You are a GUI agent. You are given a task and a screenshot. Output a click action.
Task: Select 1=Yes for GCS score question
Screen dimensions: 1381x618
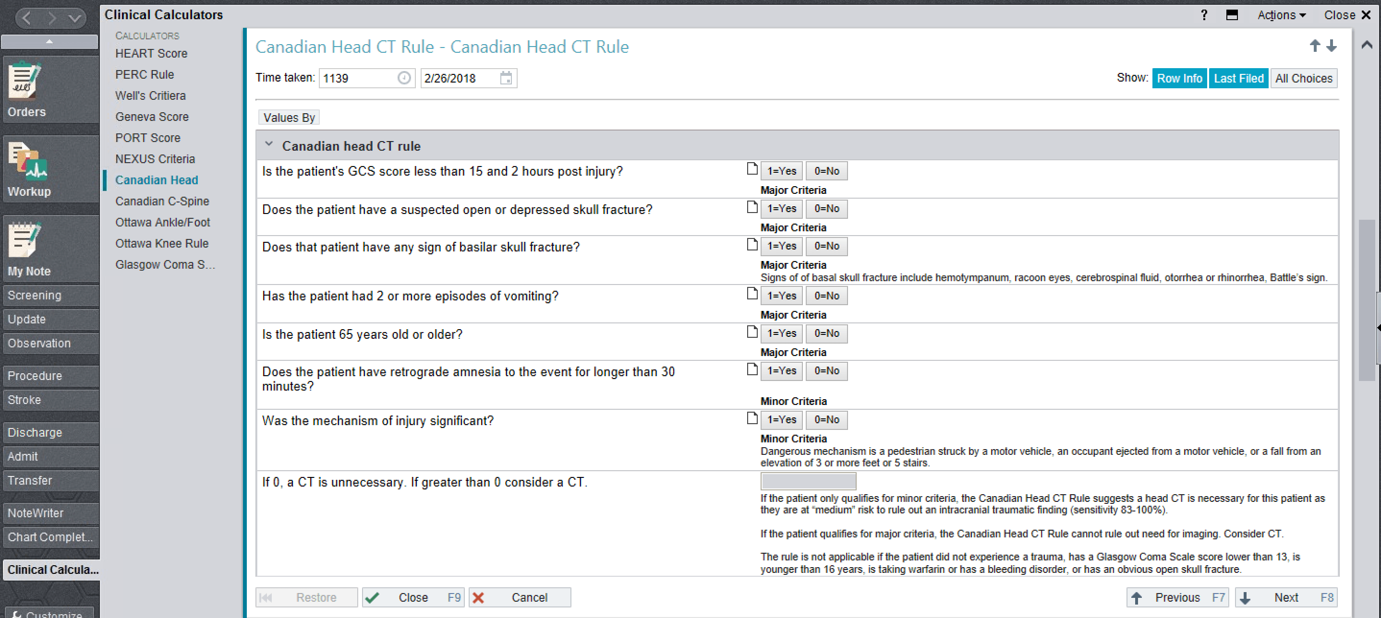782,171
